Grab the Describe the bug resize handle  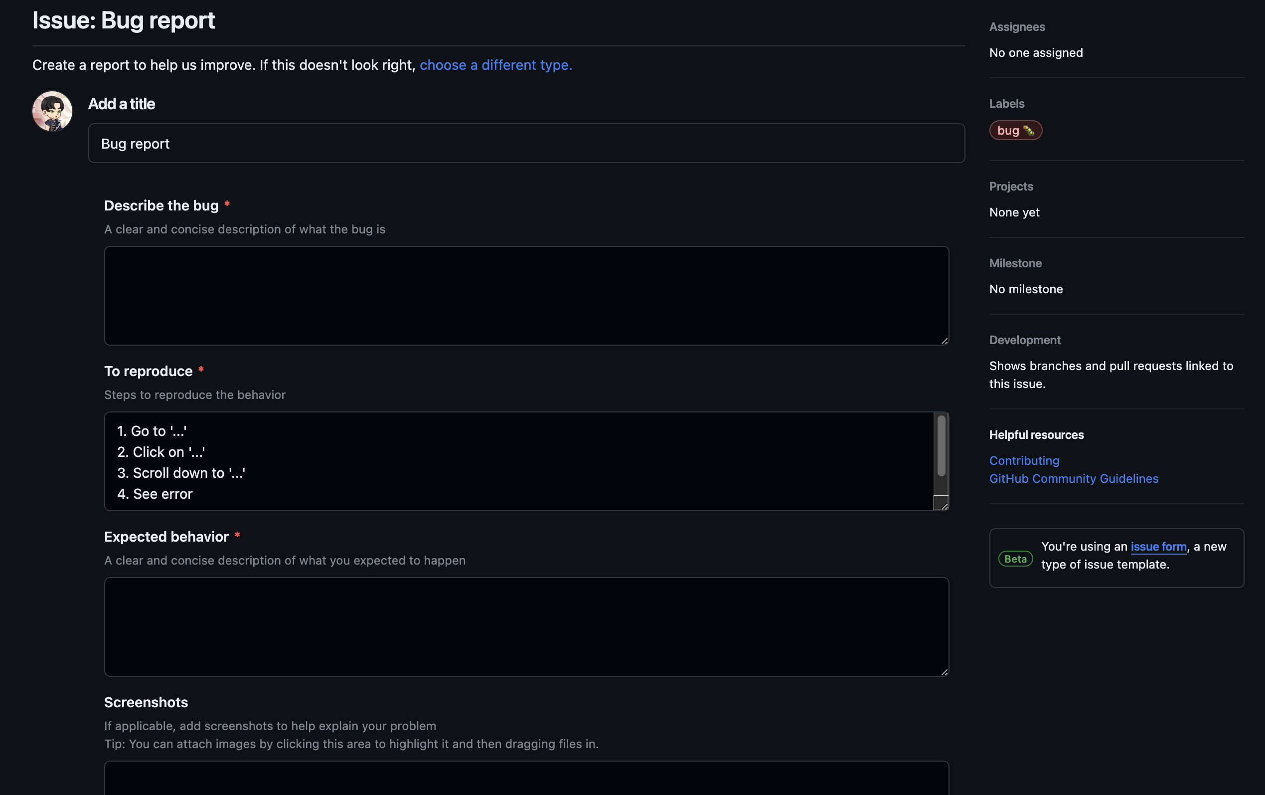944,341
